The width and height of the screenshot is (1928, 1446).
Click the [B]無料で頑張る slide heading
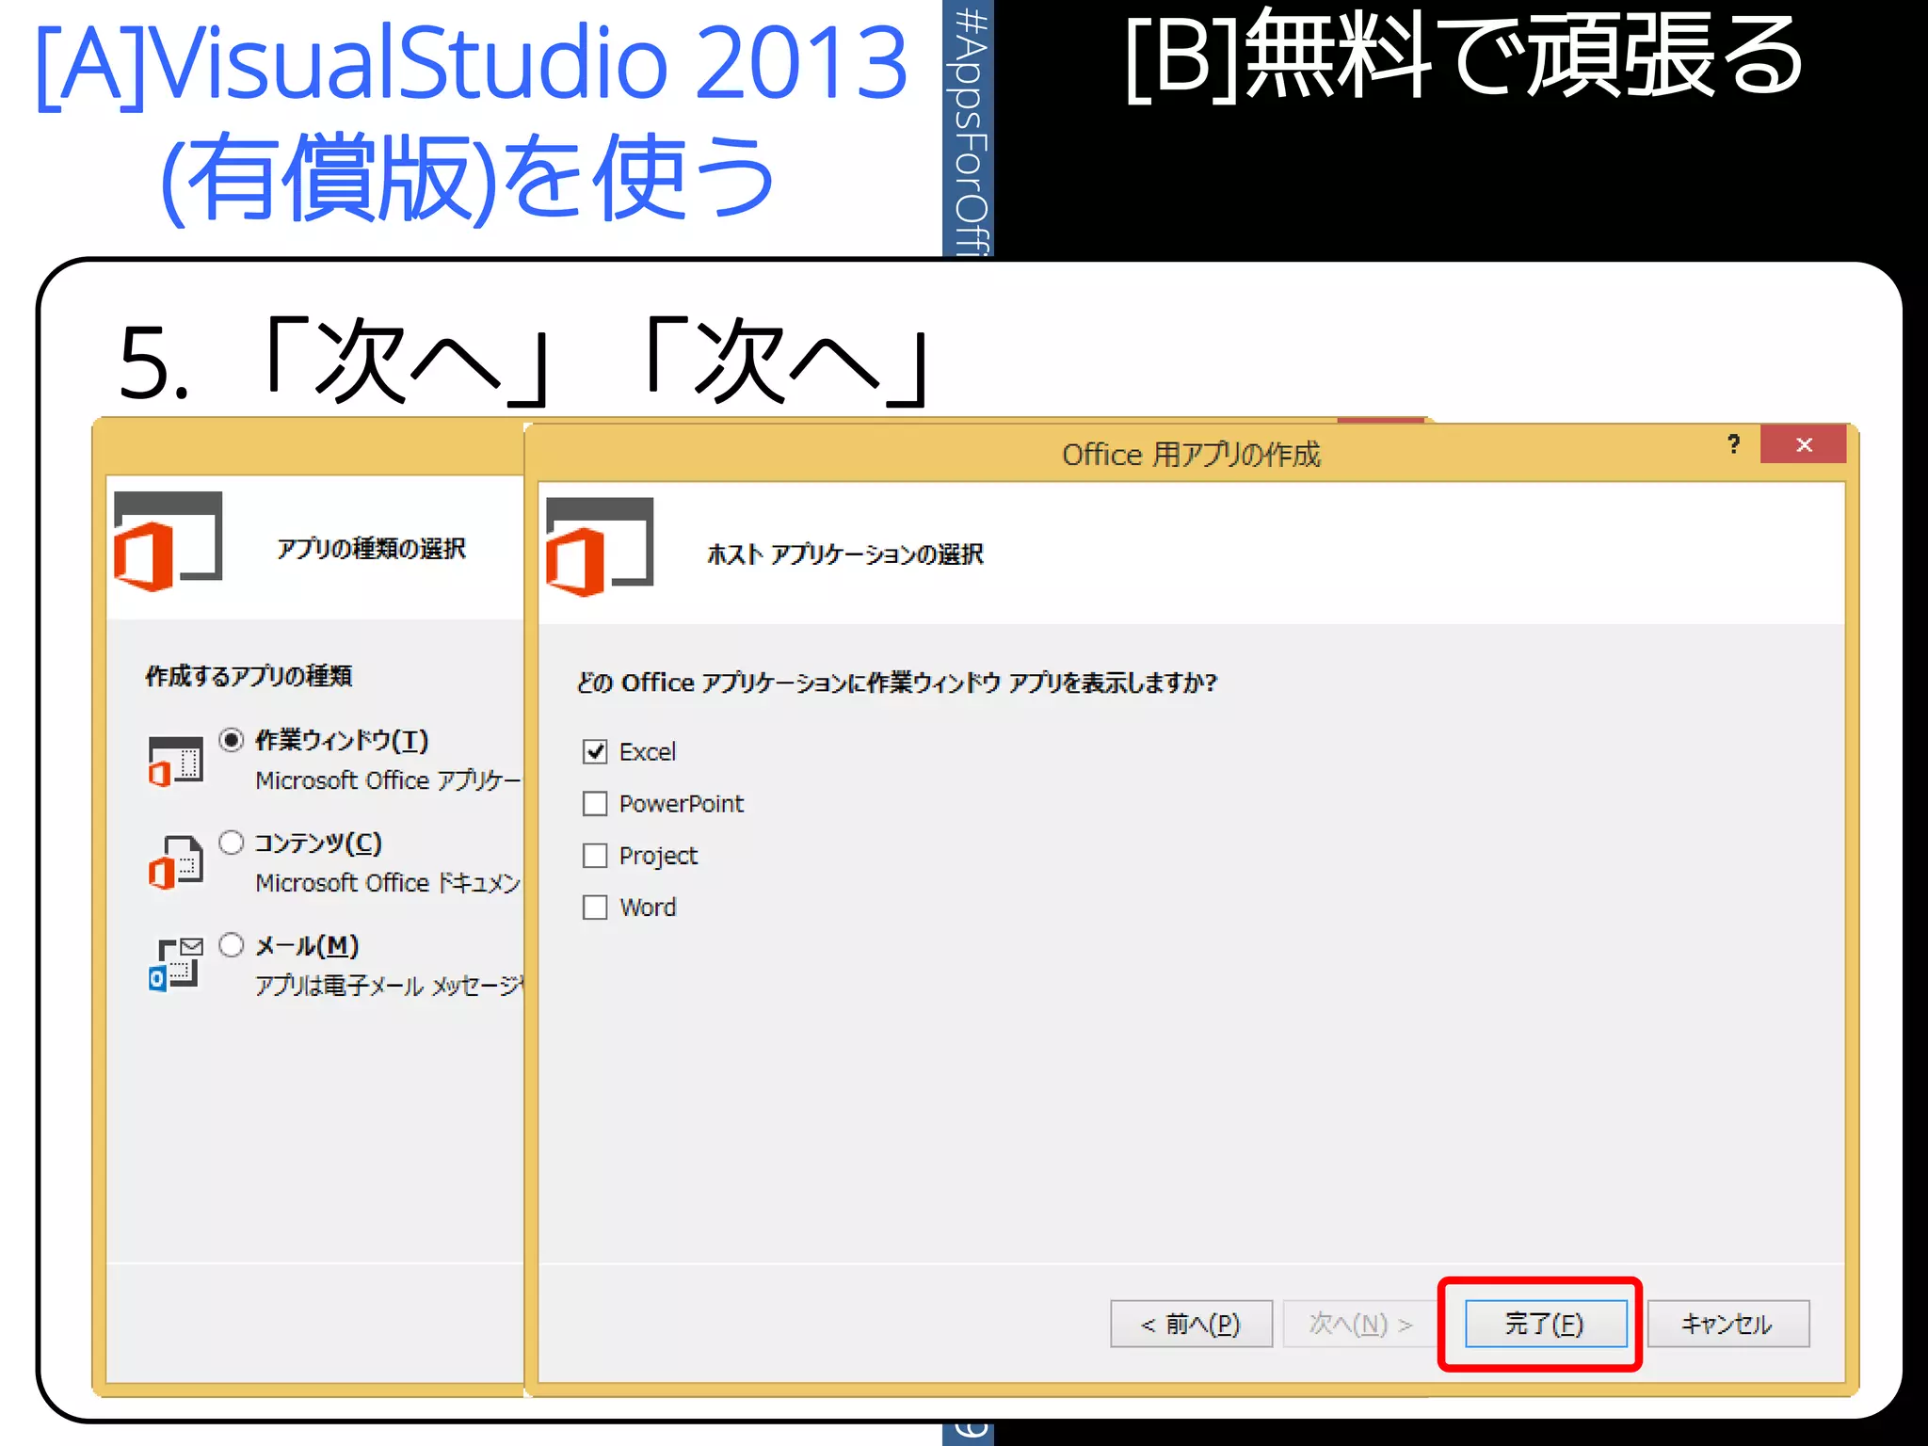point(1464,56)
